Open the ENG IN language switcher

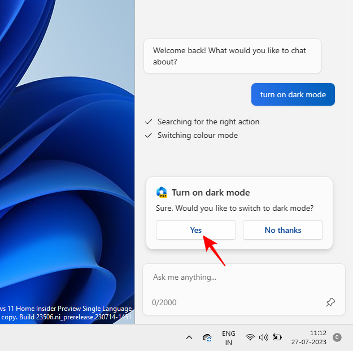pos(228,337)
